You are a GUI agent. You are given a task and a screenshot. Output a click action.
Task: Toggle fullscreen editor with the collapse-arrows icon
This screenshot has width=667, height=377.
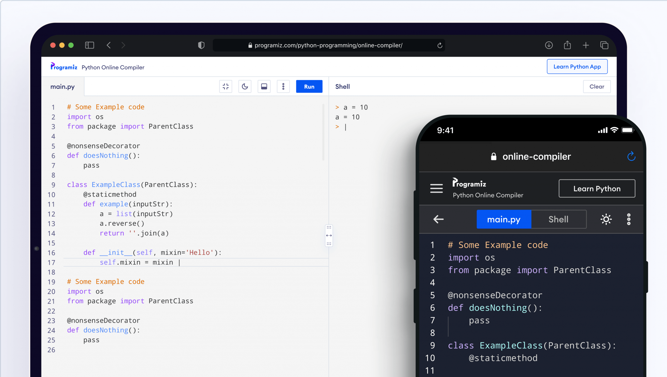coord(226,86)
